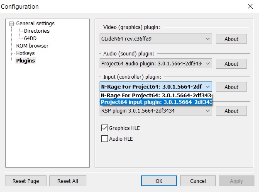
Task: Choose Project64 input plugin from list
Action: pyautogui.click(x=156, y=102)
